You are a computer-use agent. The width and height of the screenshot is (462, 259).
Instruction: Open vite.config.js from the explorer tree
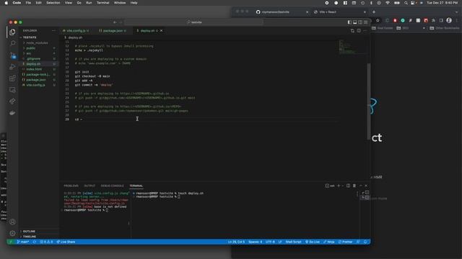point(35,85)
